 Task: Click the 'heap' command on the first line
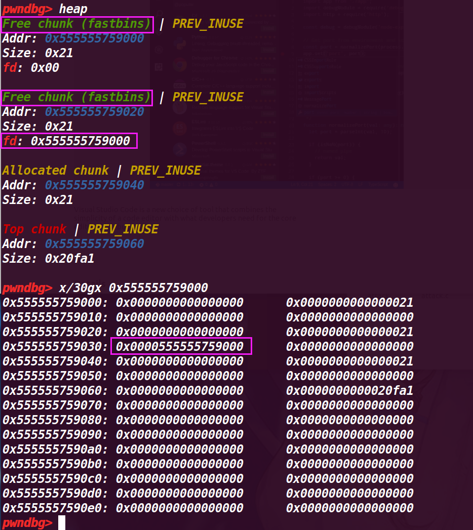coord(73,9)
